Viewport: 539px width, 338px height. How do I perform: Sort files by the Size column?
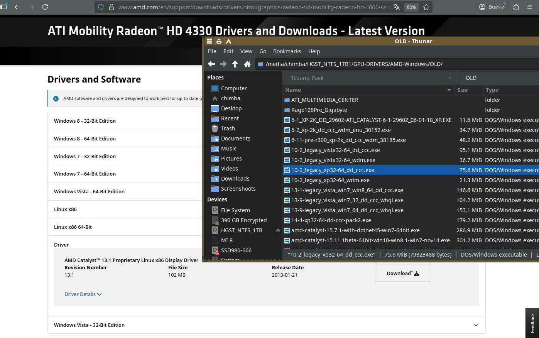(x=462, y=90)
